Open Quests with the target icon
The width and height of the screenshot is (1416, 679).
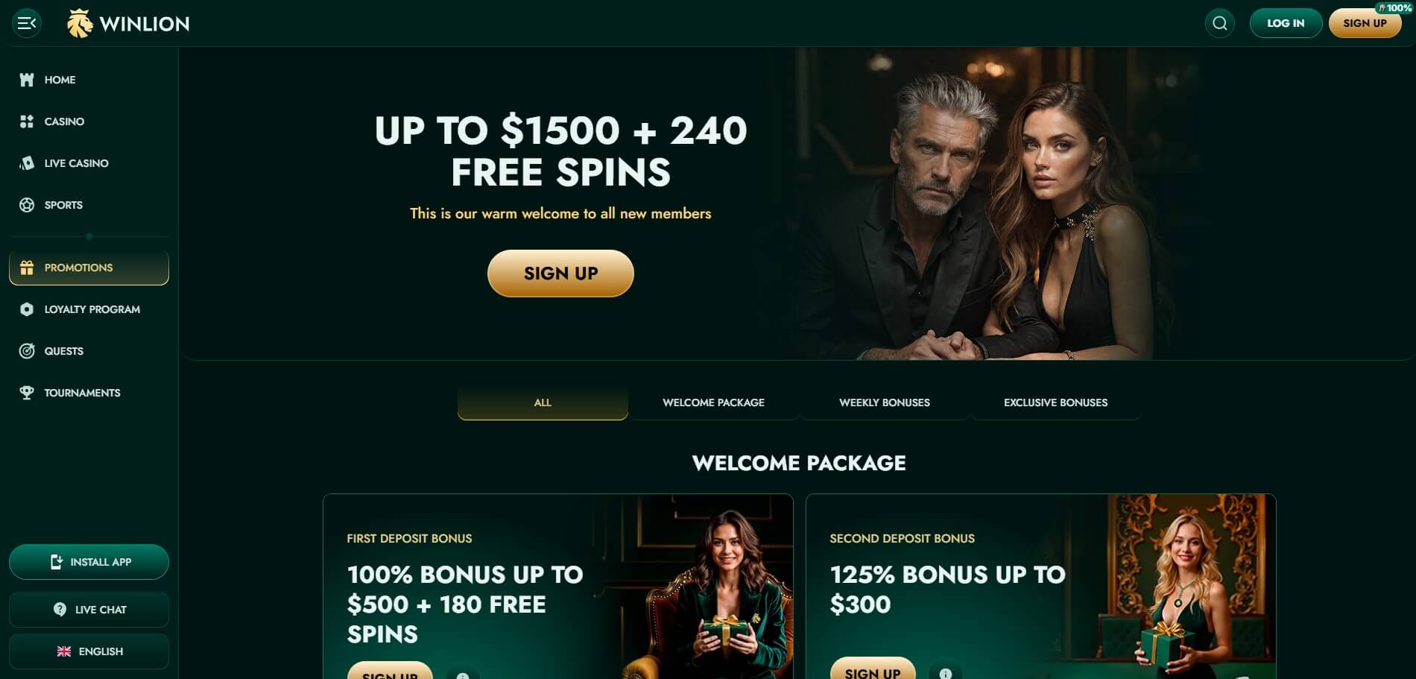(27, 351)
